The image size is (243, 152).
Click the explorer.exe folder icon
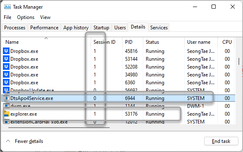[x=6, y=114]
